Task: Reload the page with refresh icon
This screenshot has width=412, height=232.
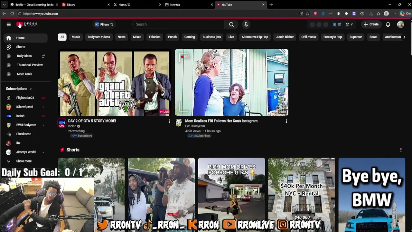Action: pyautogui.click(x=12, y=14)
